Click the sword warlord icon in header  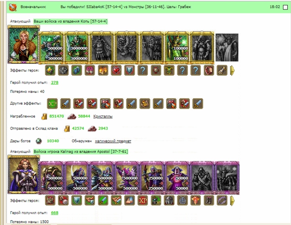(x=13, y=7)
